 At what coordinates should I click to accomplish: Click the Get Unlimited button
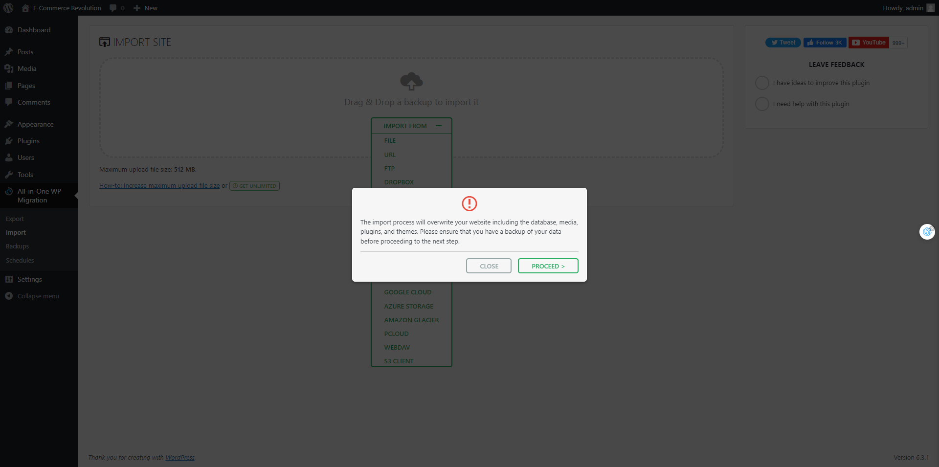click(254, 186)
